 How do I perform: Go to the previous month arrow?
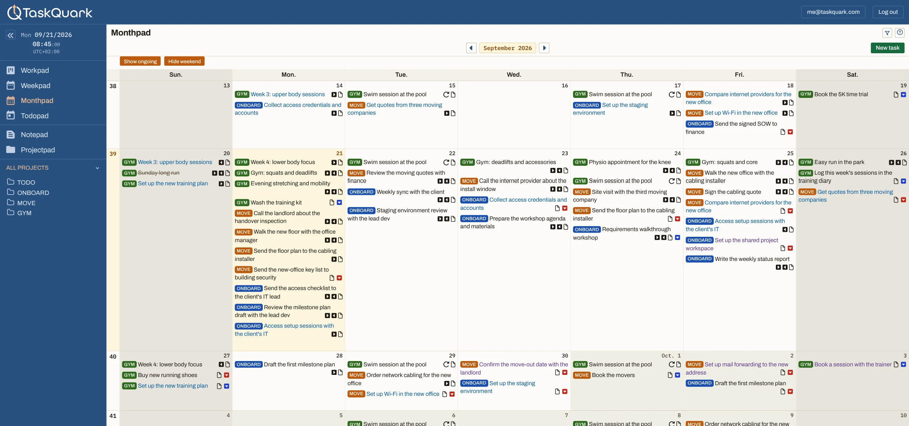click(471, 48)
